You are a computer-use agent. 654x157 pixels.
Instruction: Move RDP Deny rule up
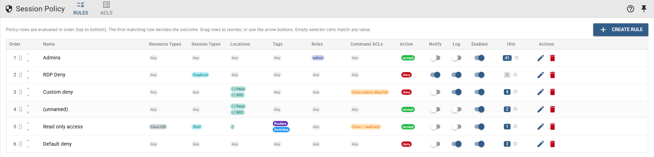point(28,71)
